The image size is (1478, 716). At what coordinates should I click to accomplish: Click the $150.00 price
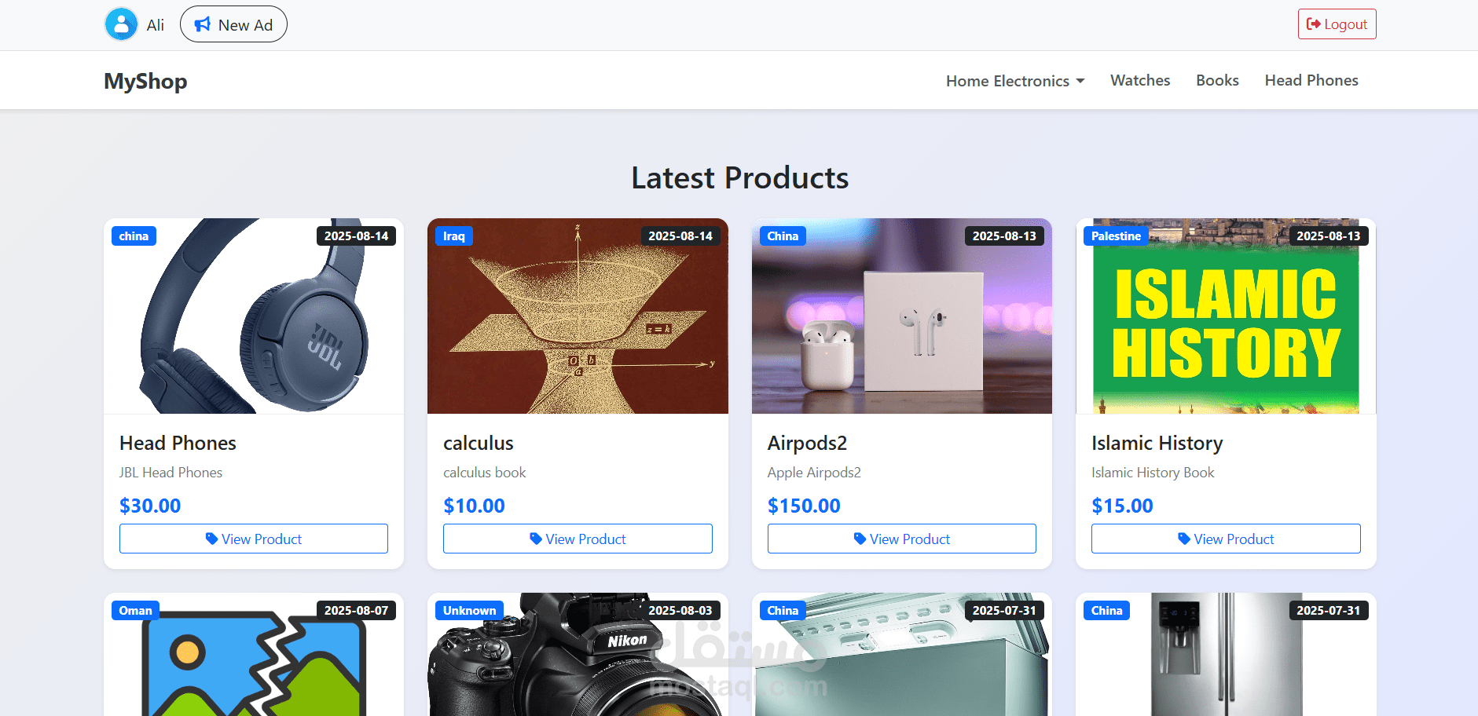[x=804, y=506]
